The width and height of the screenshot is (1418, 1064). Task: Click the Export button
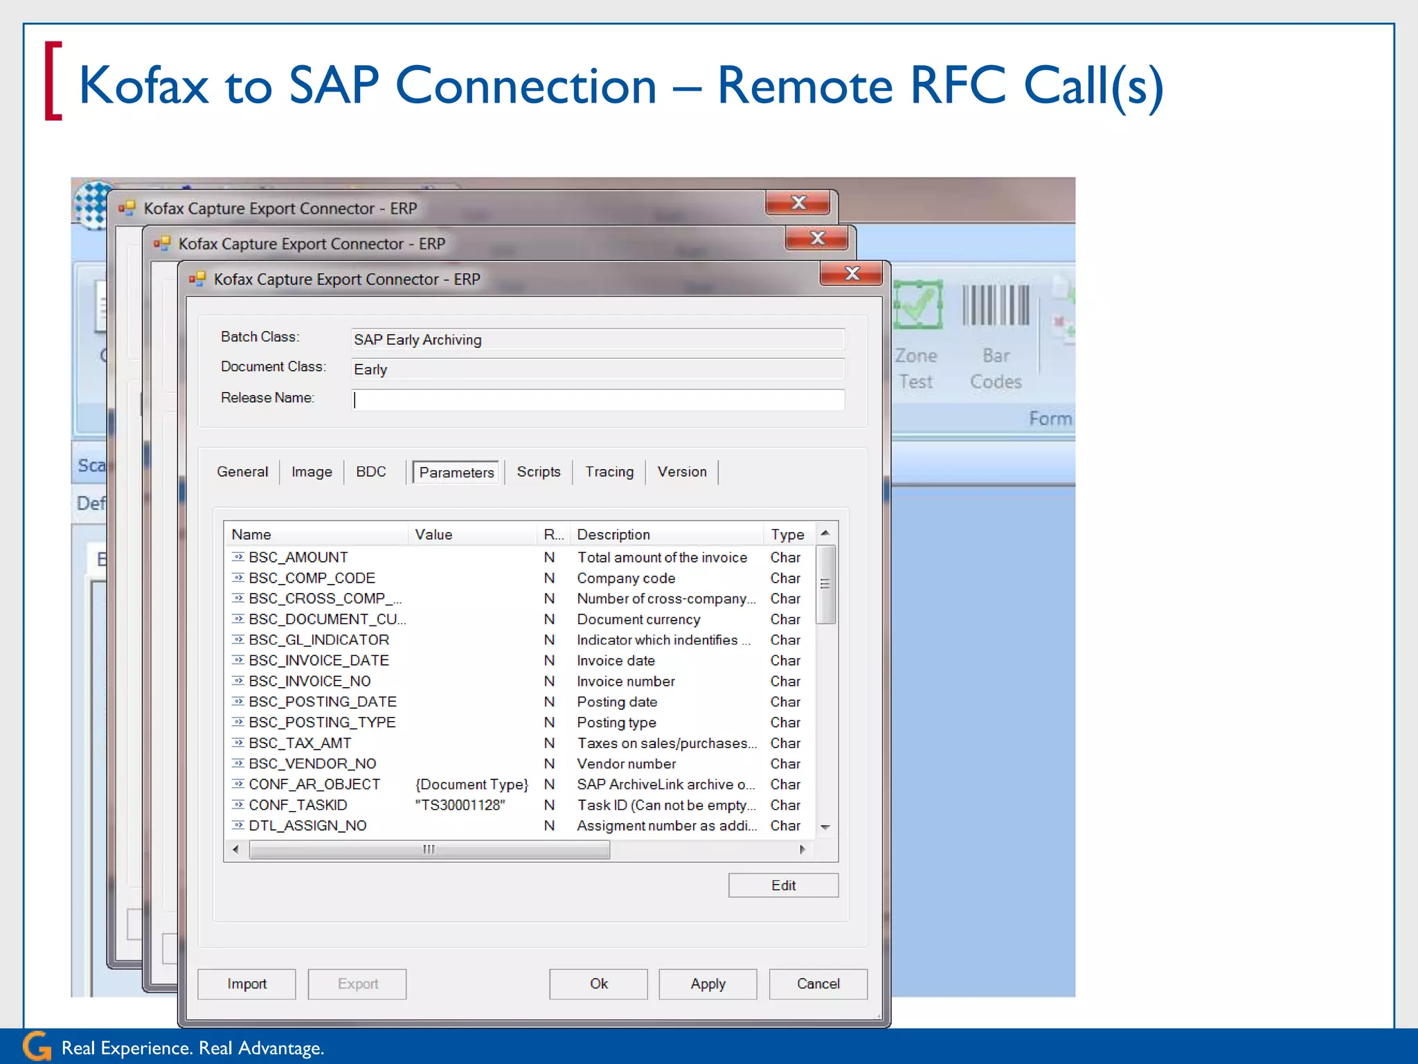tap(357, 984)
